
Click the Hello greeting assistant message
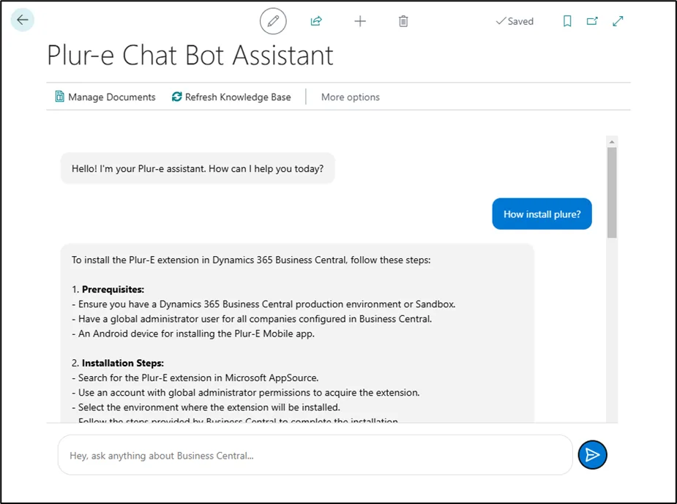[x=198, y=169]
